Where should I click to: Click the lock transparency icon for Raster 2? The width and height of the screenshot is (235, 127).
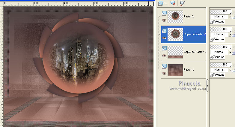[x=234, y=17]
